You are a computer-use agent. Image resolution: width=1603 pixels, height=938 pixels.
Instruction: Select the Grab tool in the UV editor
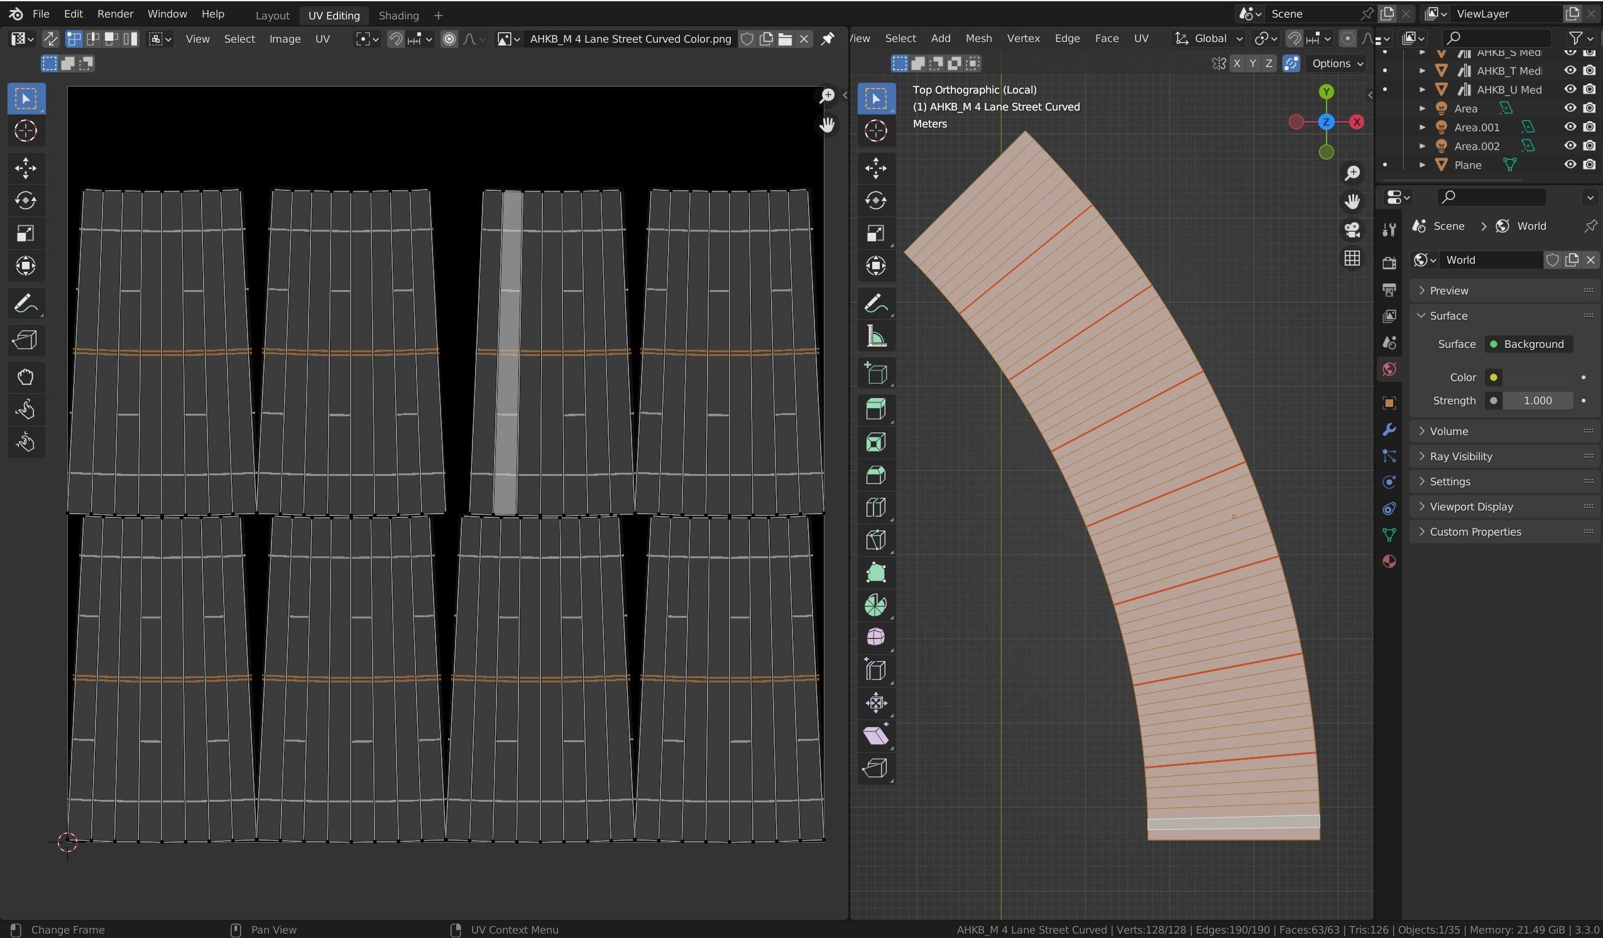(25, 377)
